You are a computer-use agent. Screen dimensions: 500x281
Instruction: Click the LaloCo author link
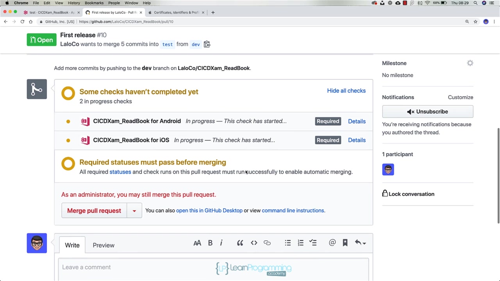coord(70,44)
